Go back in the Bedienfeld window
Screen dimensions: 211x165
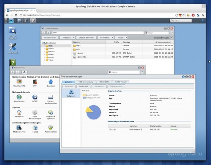point(13,72)
